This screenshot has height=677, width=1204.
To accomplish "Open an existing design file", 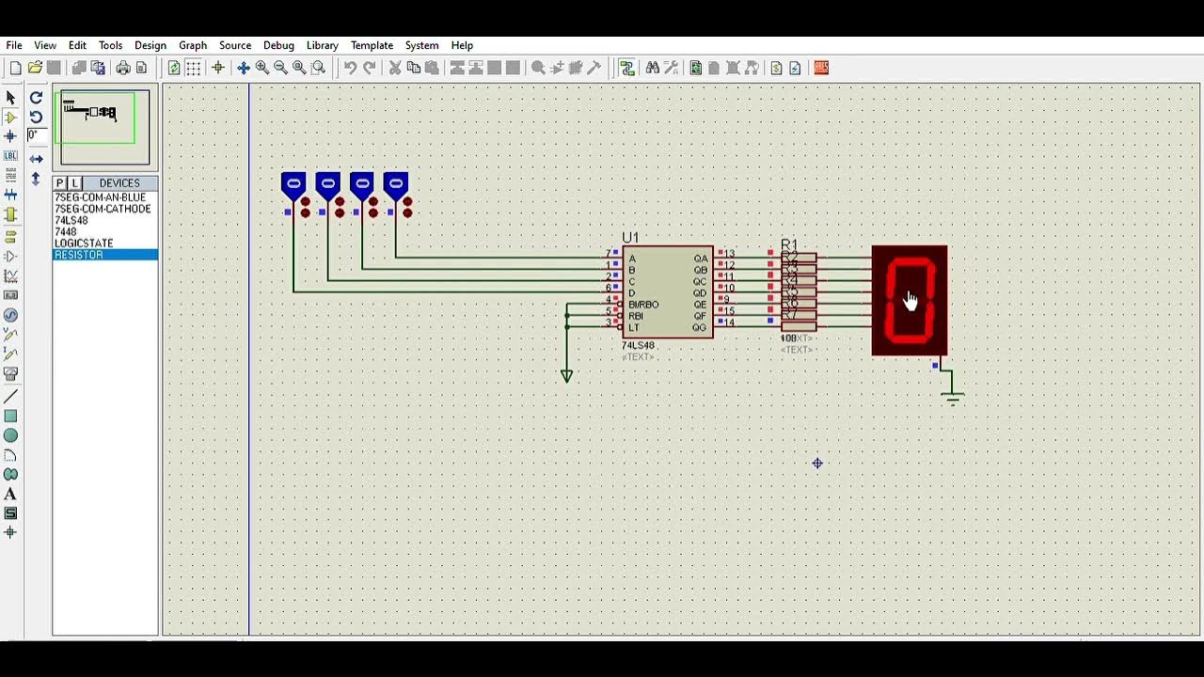I will (x=35, y=68).
